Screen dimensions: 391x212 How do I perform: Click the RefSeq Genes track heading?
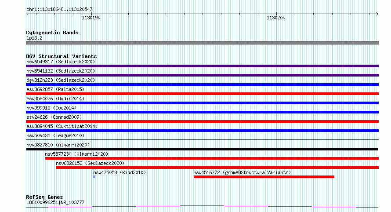tap(44, 197)
